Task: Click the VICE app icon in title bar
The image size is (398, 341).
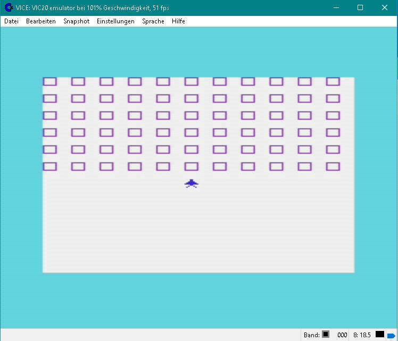Action: coord(9,7)
